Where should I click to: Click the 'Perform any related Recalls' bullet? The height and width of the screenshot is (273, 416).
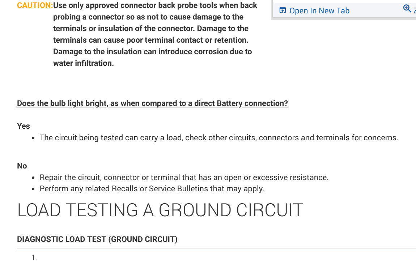152,189
